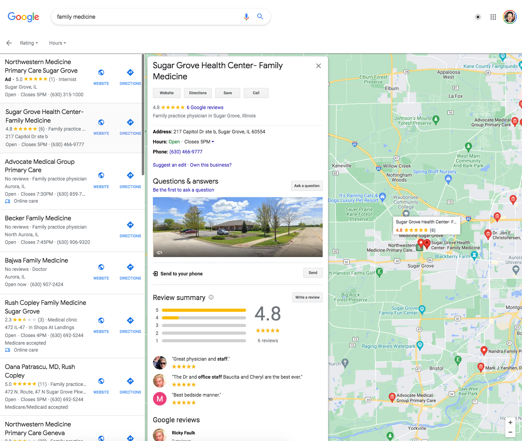Image resolution: width=522 pixels, height=441 pixels.
Task: Open website for Rush Copley Family Medicine
Action: tap(101, 325)
